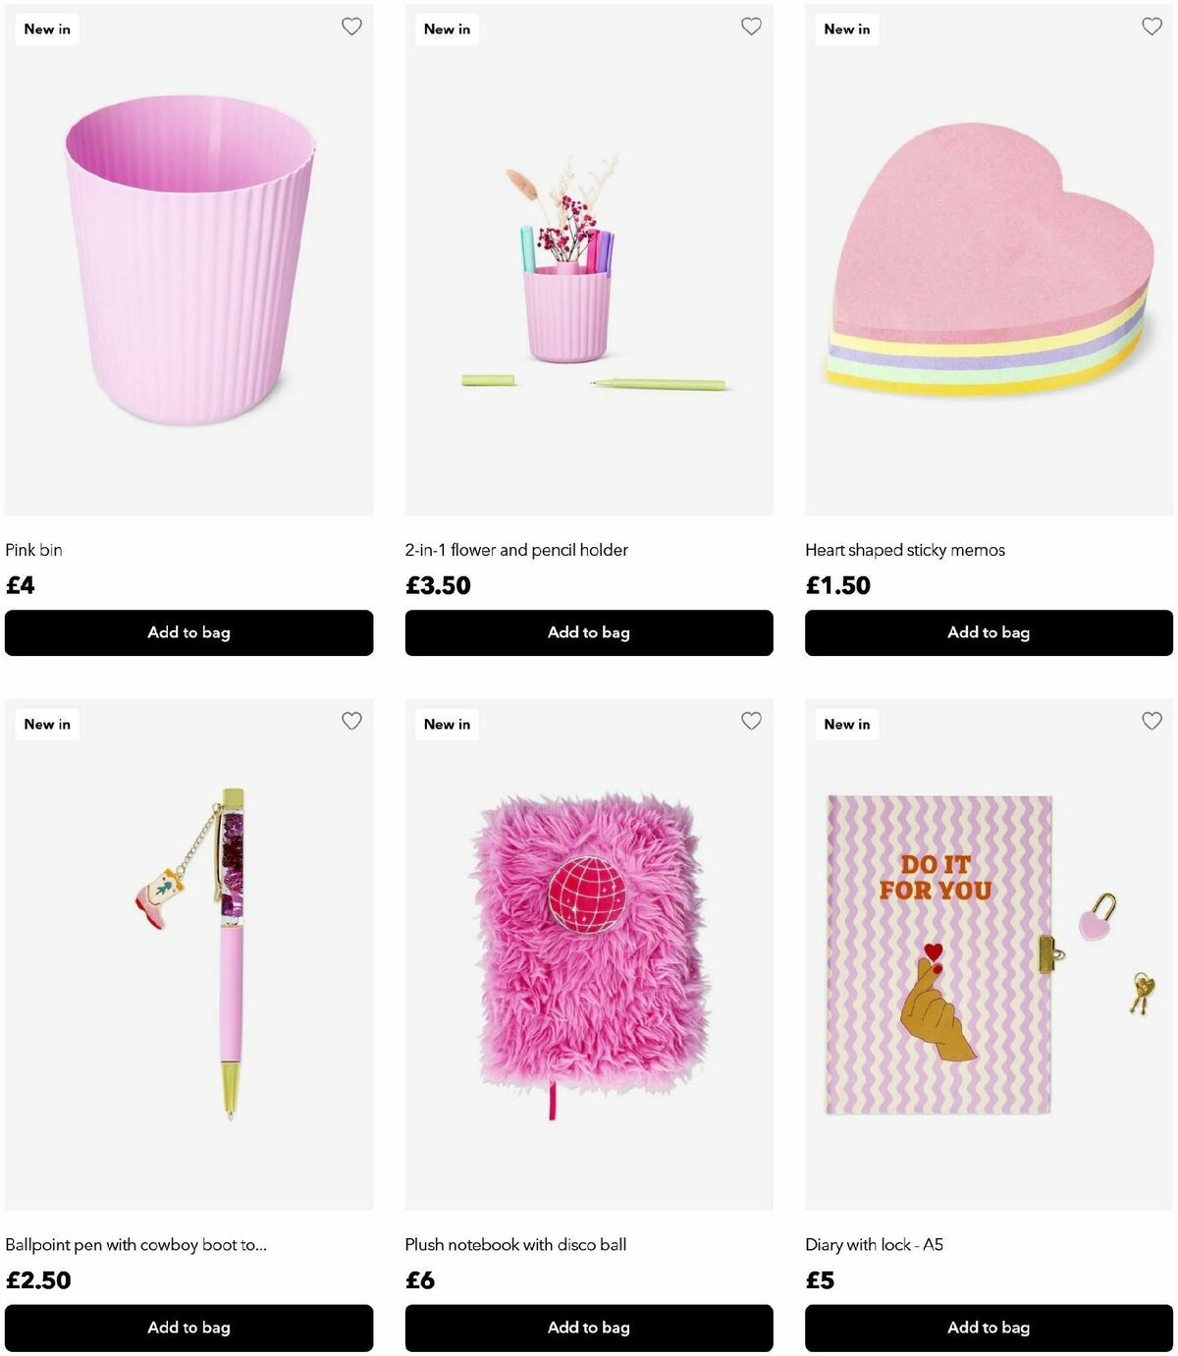Add Diary with lock A5 to bag
The width and height of the screenshot is (1178, 1356).
[x=989, y=1328]
